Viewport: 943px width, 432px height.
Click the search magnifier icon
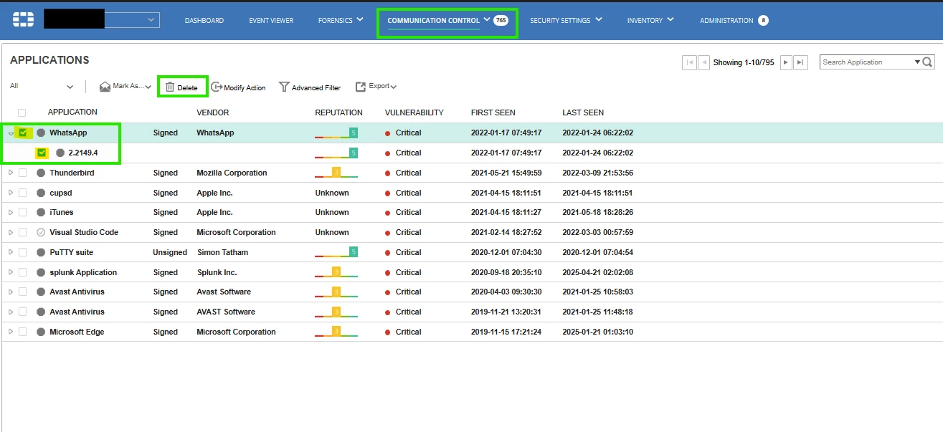click(x=928, y=62)
